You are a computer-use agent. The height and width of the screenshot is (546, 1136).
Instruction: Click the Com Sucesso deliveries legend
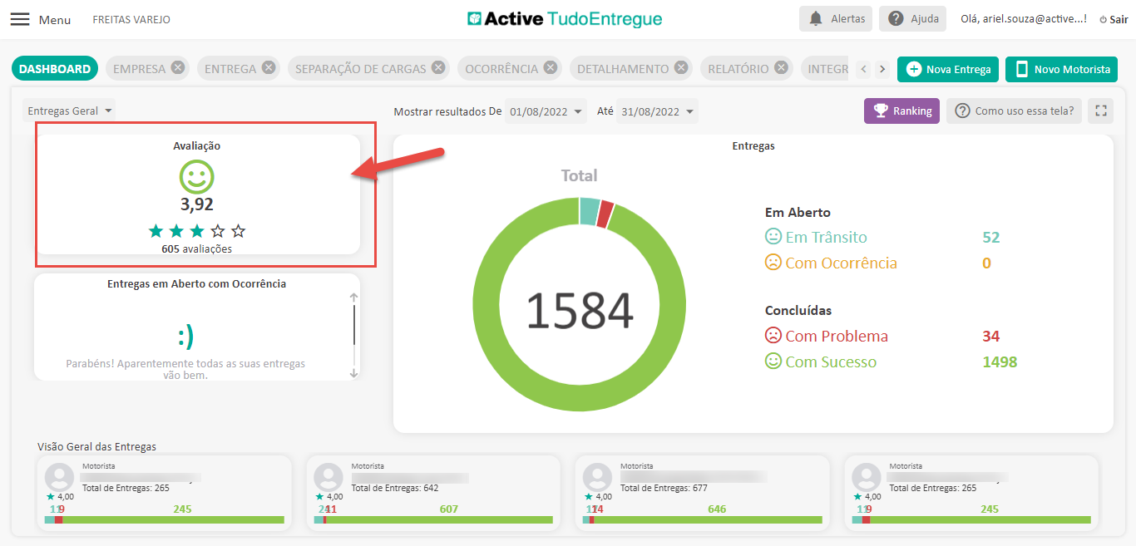coord(830,362)
